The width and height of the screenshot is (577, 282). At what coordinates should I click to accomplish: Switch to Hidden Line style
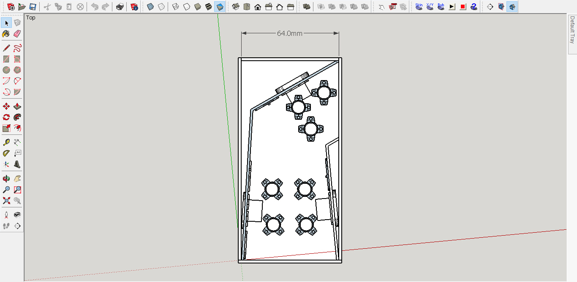point(187,7)
